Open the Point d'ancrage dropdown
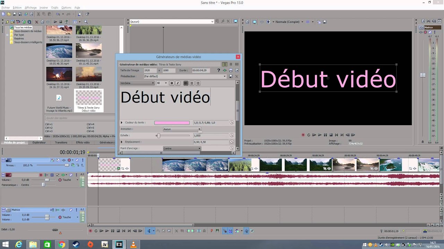This screenshot has height=249, width=444. click(x=182, y=148)
